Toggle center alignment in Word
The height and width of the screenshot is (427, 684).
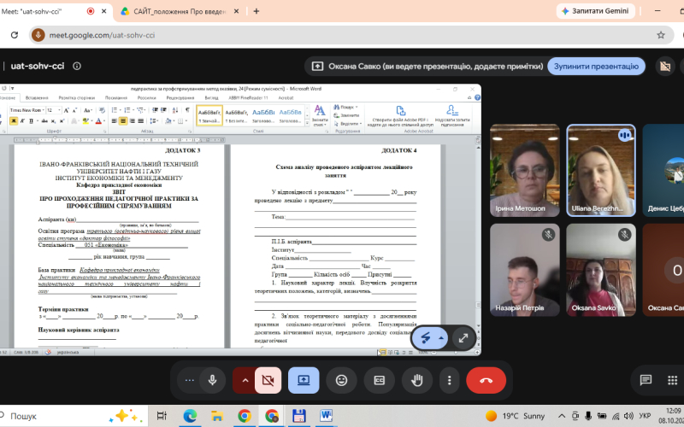[x=123, y=120]
